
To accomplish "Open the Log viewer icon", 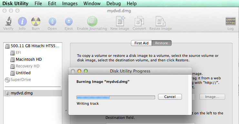I will click(231, 21).
